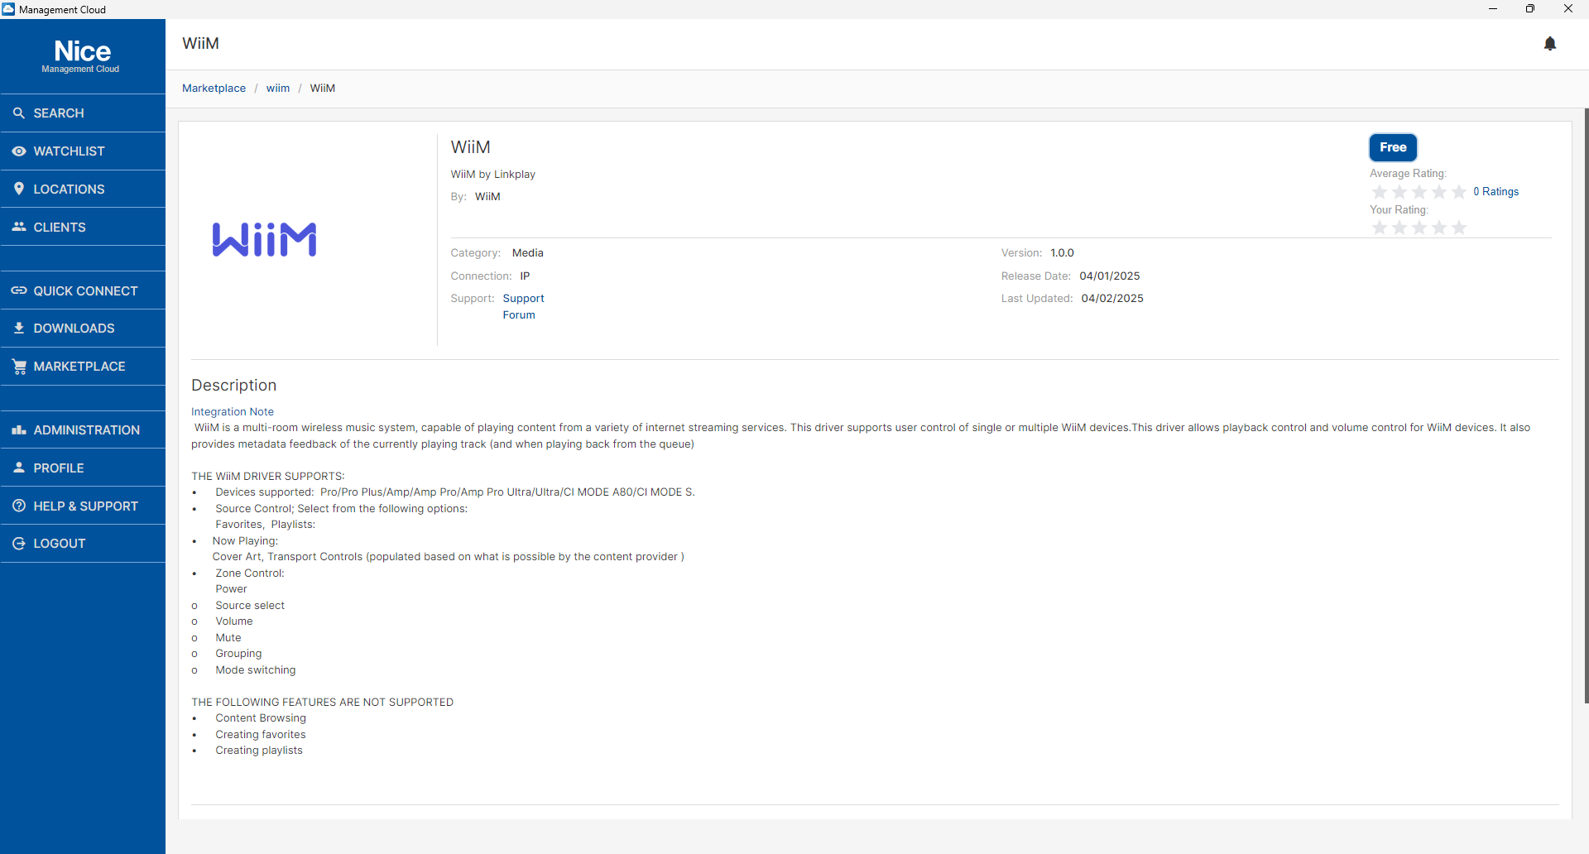Click the Profile person icon
Screen dimensions: 1589x854
coord(19,468)
